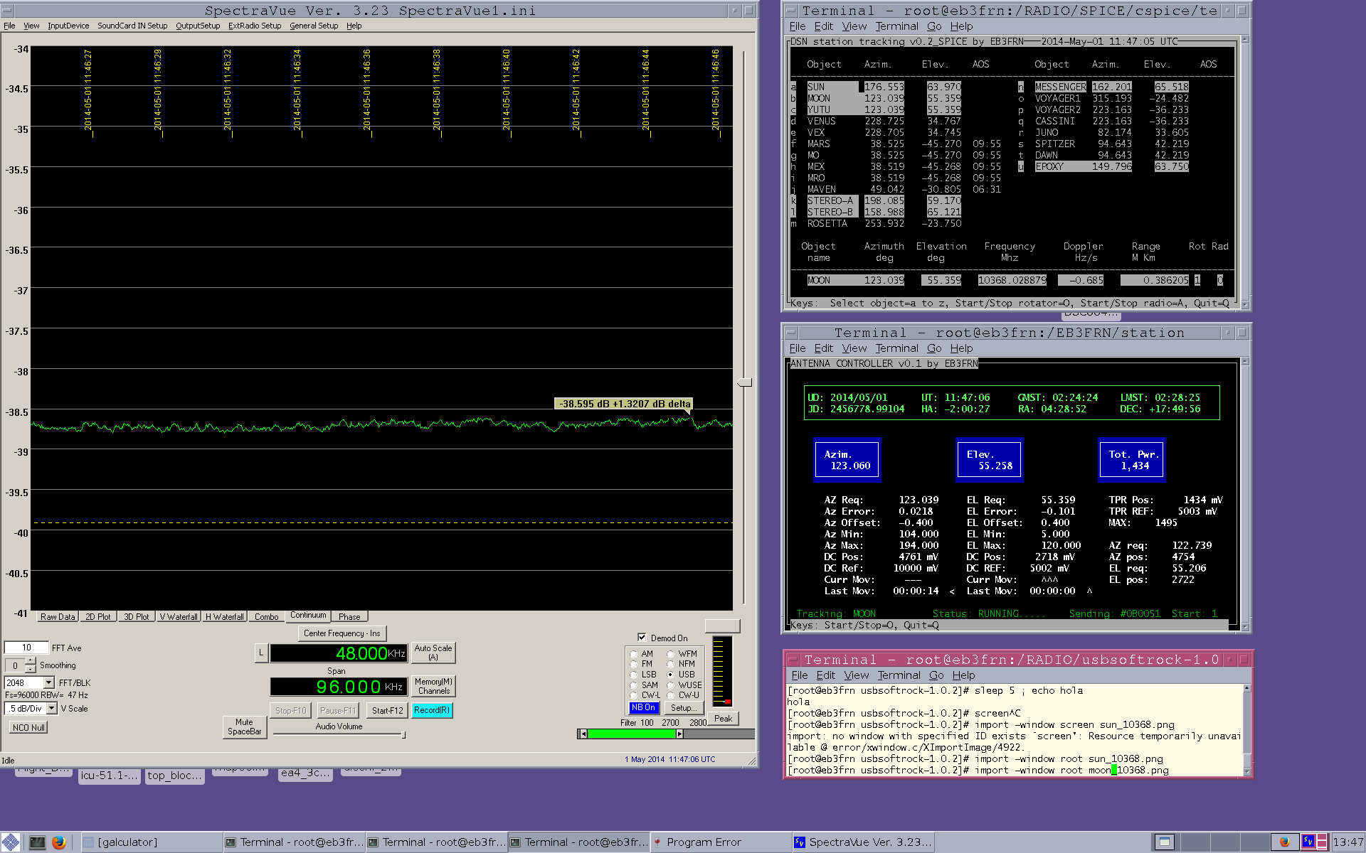Click the NCO Null button
This screenshot has height=853, width=1366.
click(x=28, y=727)
